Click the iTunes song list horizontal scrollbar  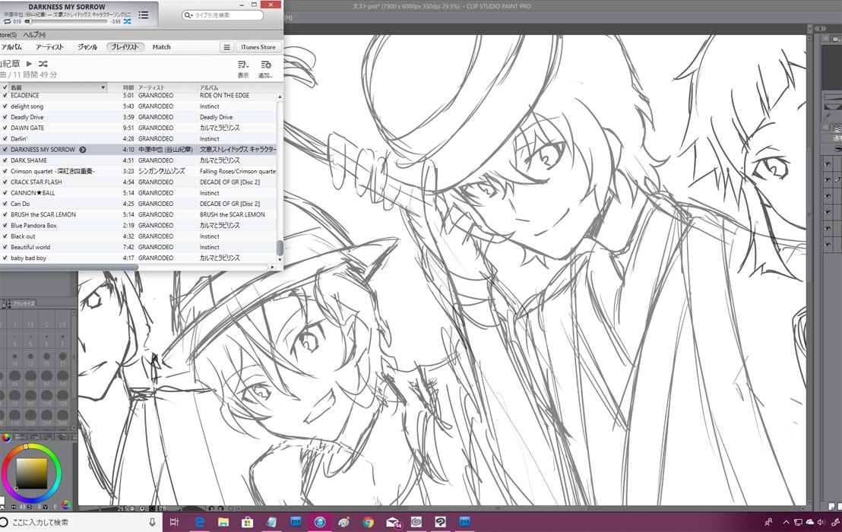[x=69, y=267]
